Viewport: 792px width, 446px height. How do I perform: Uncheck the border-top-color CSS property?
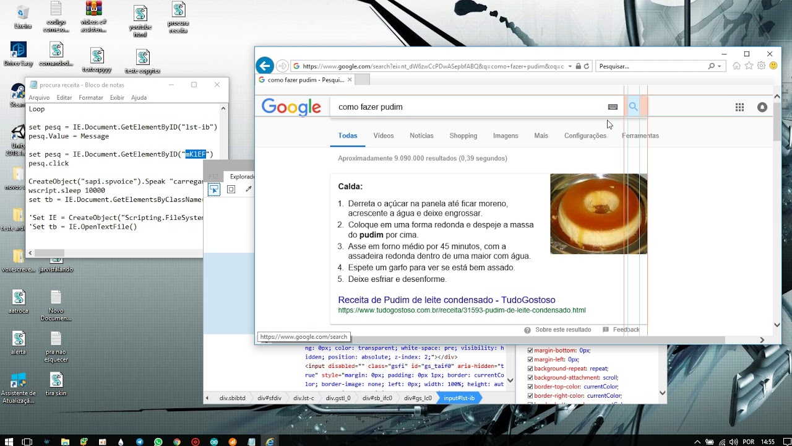[530, 387]
